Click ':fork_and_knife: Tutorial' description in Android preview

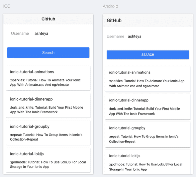(x=145, y=111)
